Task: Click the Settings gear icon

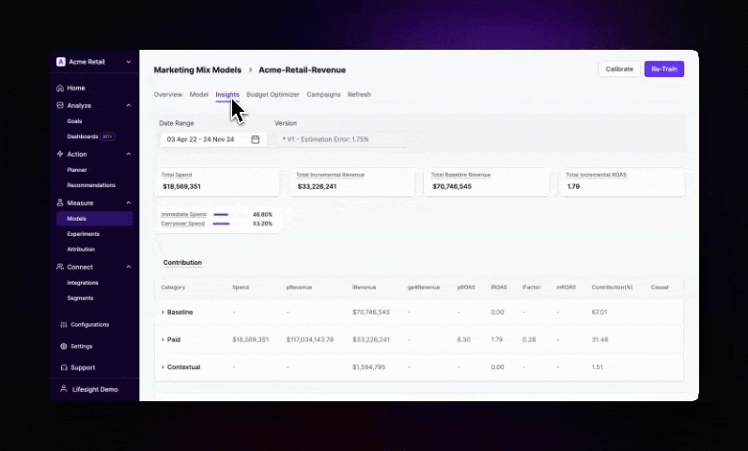Action: 64,346
